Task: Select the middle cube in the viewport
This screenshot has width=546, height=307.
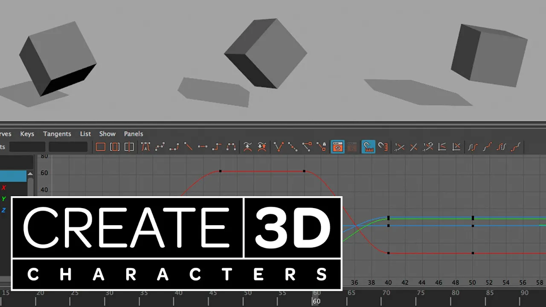Action: [265, 54]
